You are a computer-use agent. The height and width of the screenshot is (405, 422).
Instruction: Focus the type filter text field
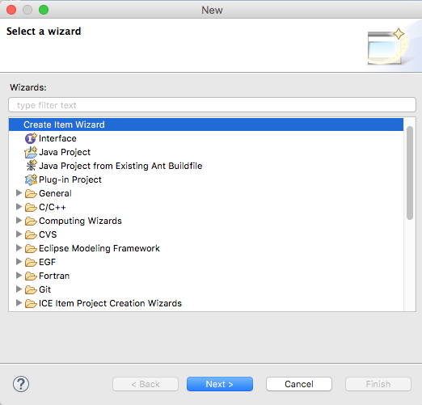pos(212,105)
